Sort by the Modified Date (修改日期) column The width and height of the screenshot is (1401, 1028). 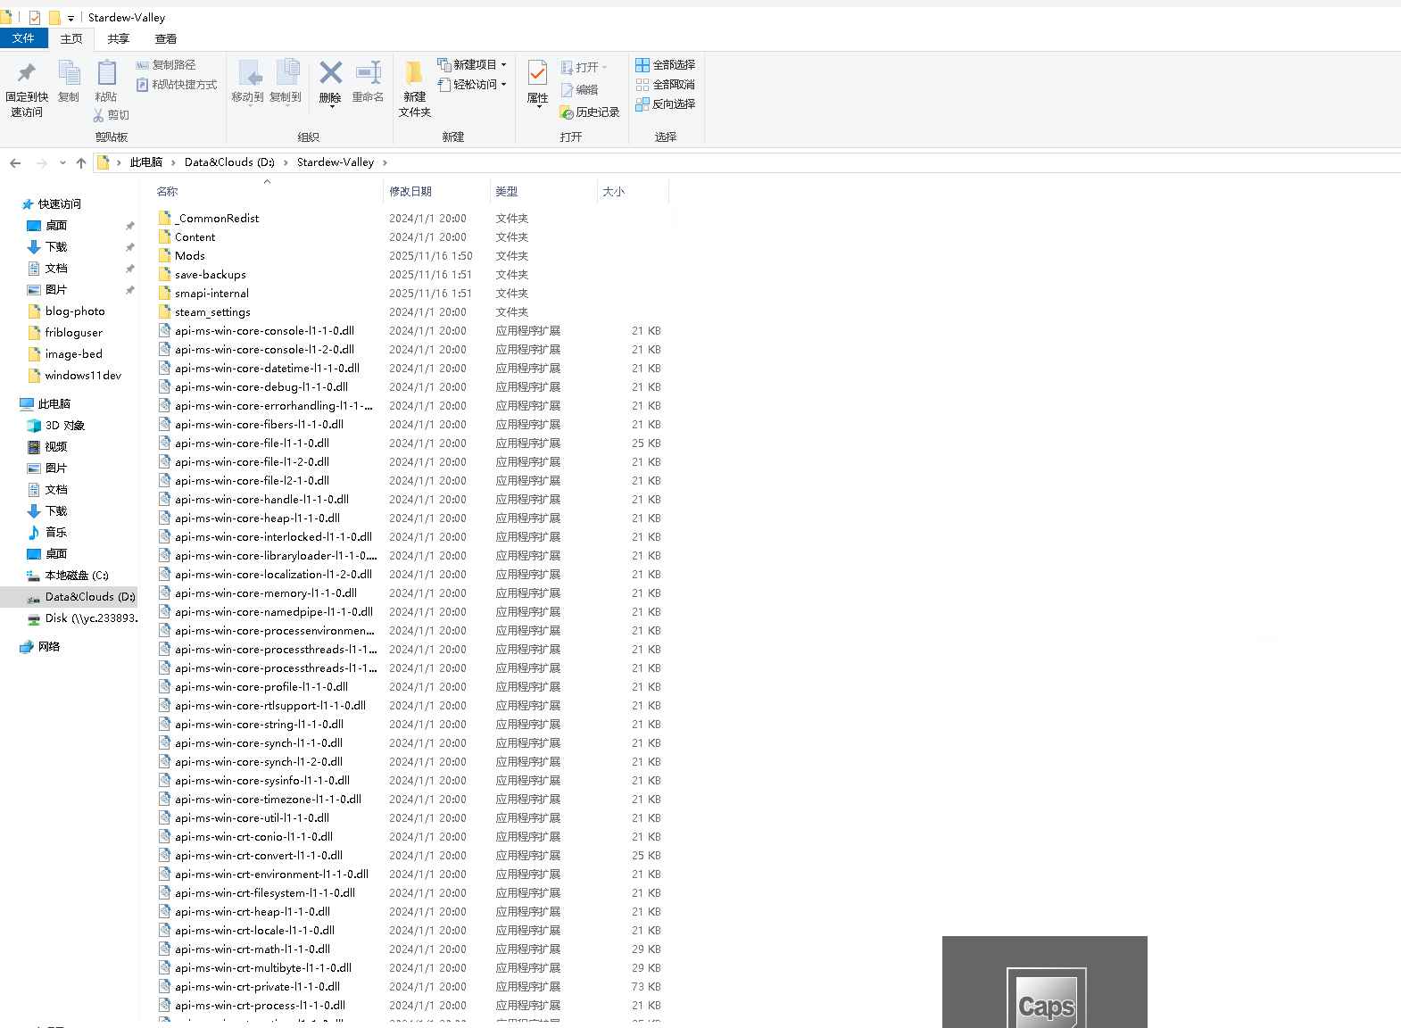410,192
